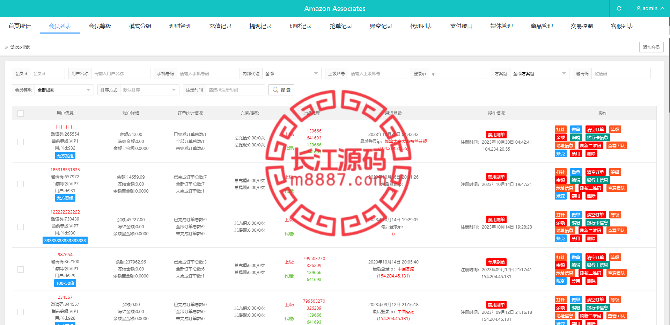The height and width of the screenshot is (325, 670).
Task: Click 余额:237962.96 cell text
Action: pos(131,262)
